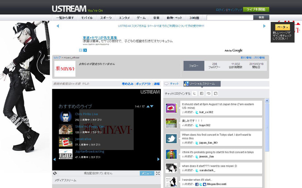The image size is (302, 188).
Task: Click the Chris Pirillo Live thumbnail
Action: pyautogui.click(x=66, y=117)
